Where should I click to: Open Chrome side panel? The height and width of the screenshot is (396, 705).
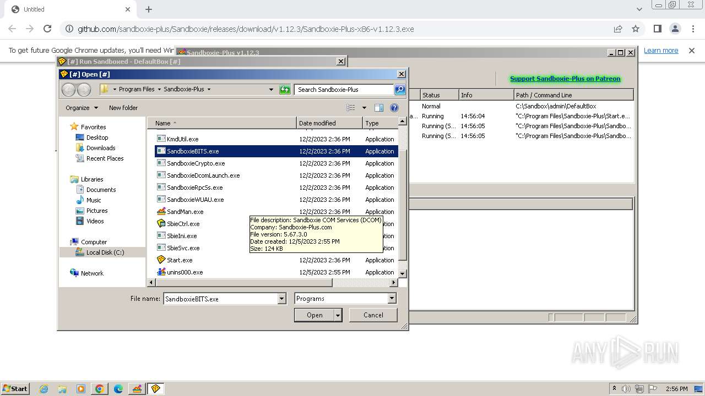[658, 29]
